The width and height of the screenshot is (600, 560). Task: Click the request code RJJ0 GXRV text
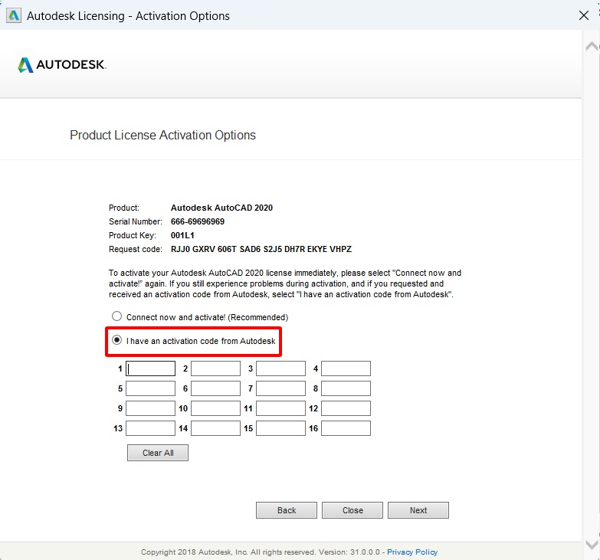[x=261, y=249]
